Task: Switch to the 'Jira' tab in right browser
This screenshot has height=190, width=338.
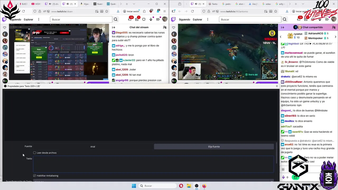Action: tap(253, 4)
